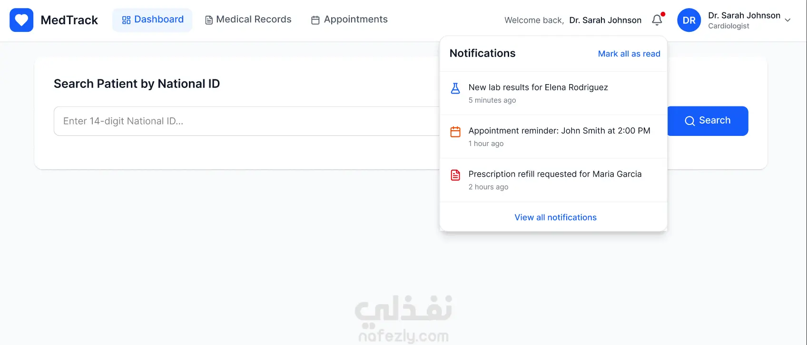The width and height of the screenshot is (807, 345).
Task: Open View all notifications link
Action: [555, 217]
